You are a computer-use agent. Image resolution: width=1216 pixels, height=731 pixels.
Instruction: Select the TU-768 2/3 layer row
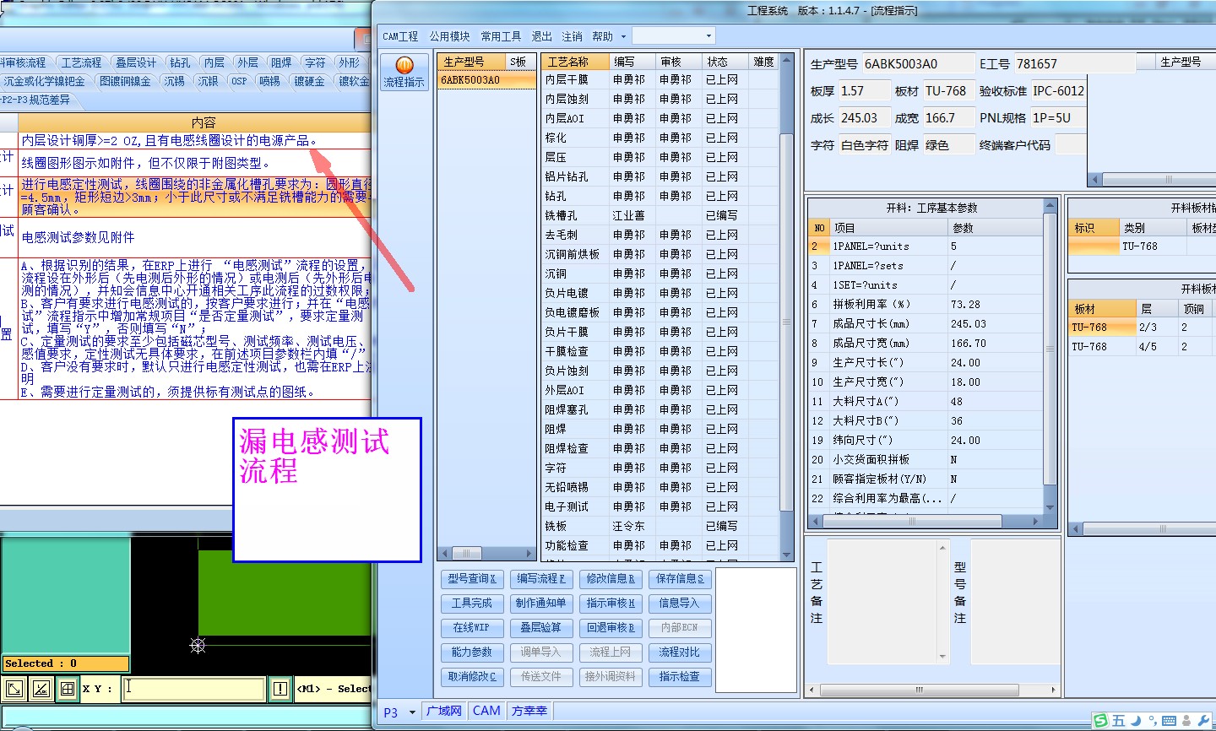point(1142,327)
